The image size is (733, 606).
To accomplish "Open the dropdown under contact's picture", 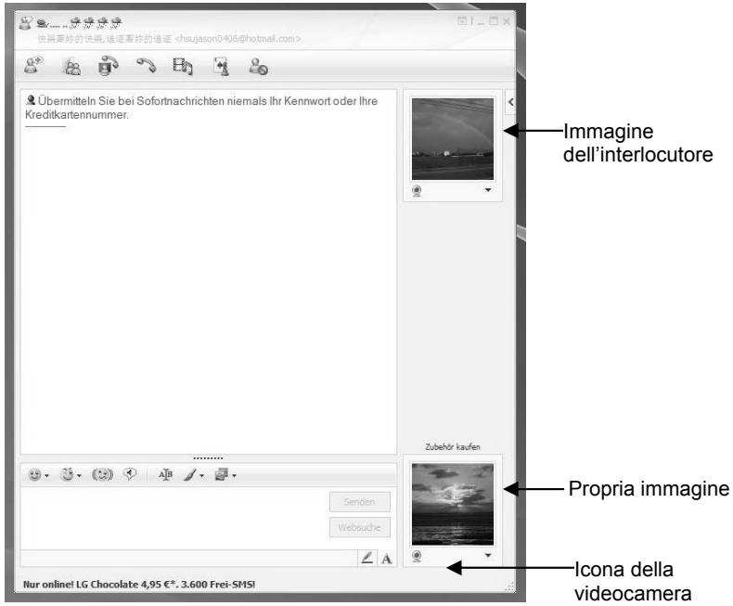I will 488,190.
